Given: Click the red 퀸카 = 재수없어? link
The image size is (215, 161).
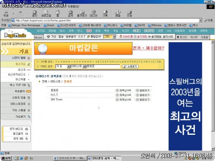Looking at the screenshot, I should [x=148, y=48].
